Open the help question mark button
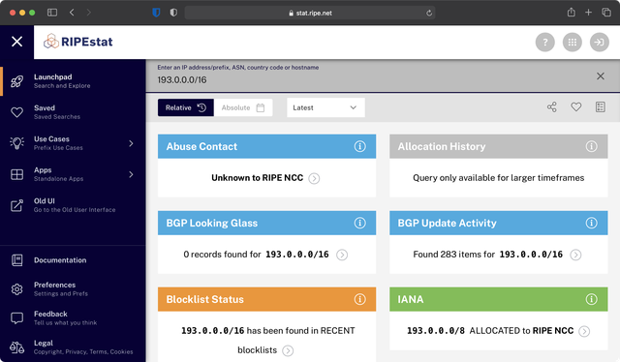The height and width of the screenshot is (362, 620). (544, 42)
